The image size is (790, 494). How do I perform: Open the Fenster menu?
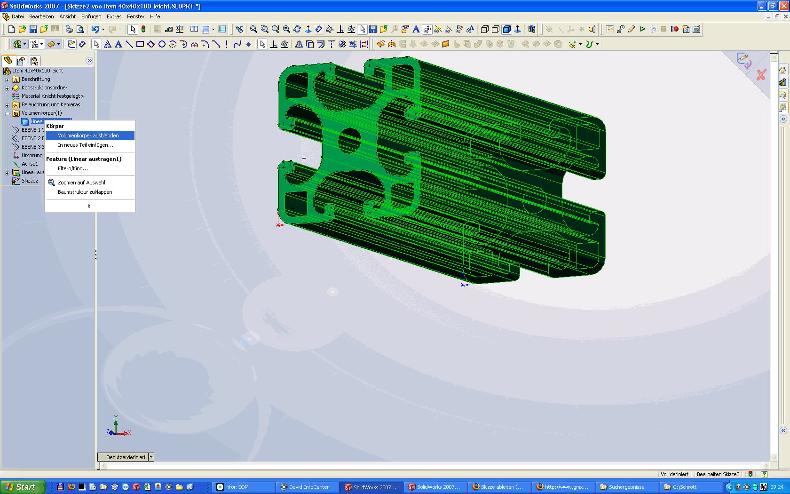pyautogui.click(x=136, y=16)
